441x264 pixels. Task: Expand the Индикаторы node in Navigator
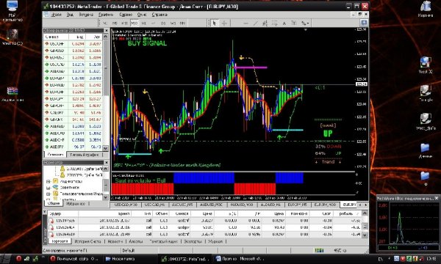(x=48, y=182)
